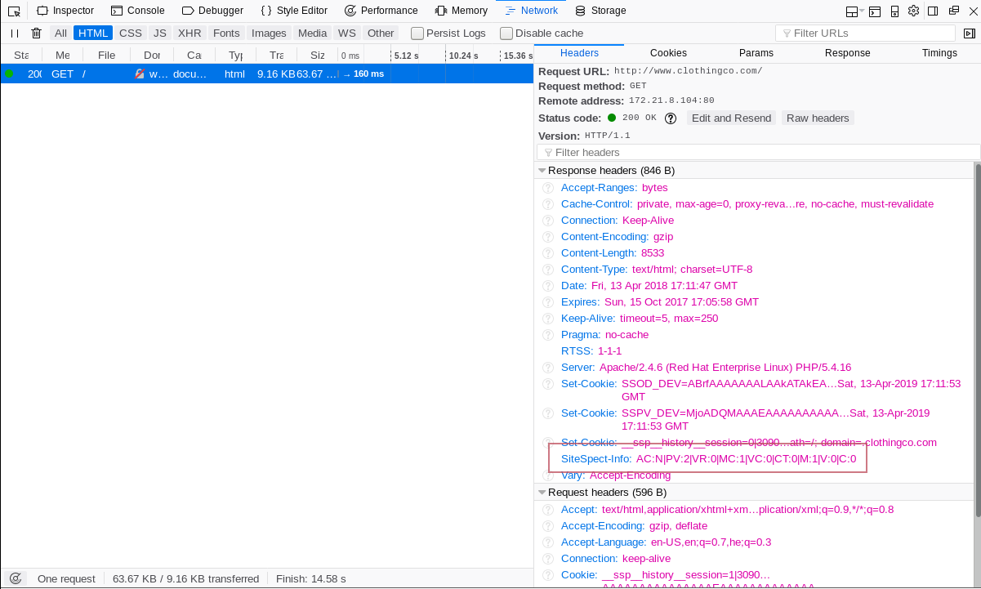
Task: Start performance analysis from the status bar
Action: pyautogui.click(x=16, y=578)
